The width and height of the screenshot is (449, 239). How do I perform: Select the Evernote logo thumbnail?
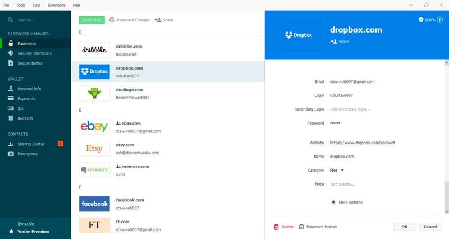(x=94, y=170)
